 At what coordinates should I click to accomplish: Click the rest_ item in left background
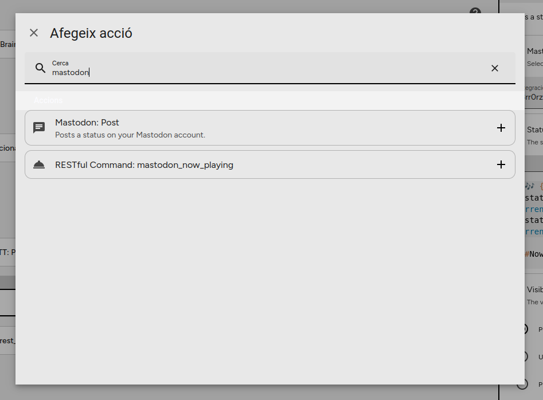[x=7, y=340]
